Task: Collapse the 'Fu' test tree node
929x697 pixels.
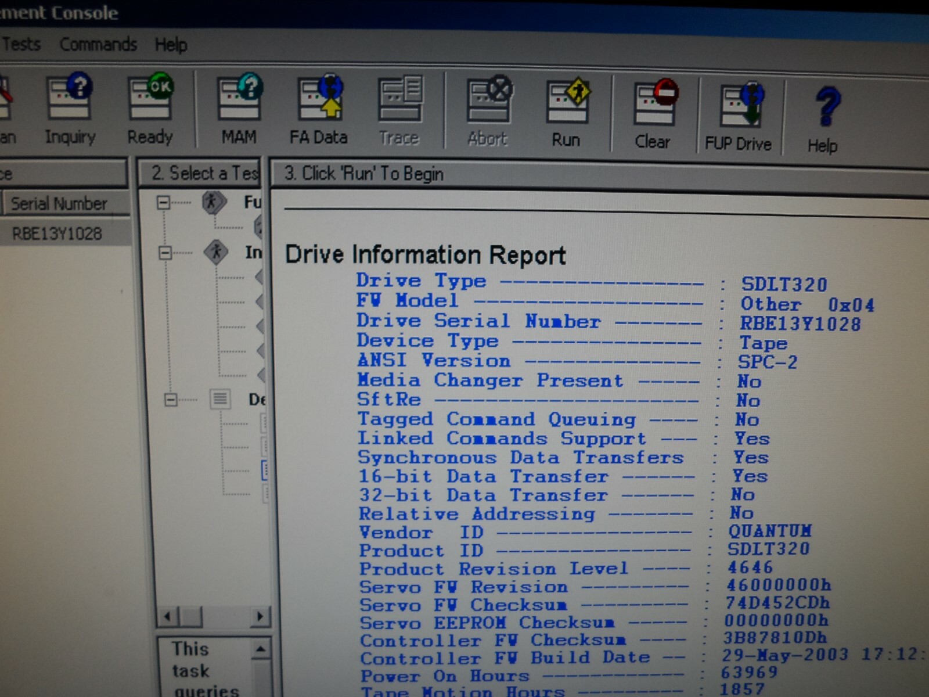Action: click(164, 203)
